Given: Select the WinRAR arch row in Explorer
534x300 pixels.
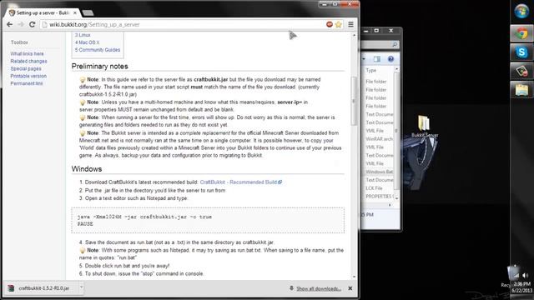Looking at the screenshot, I should click(x=379, y=139).
